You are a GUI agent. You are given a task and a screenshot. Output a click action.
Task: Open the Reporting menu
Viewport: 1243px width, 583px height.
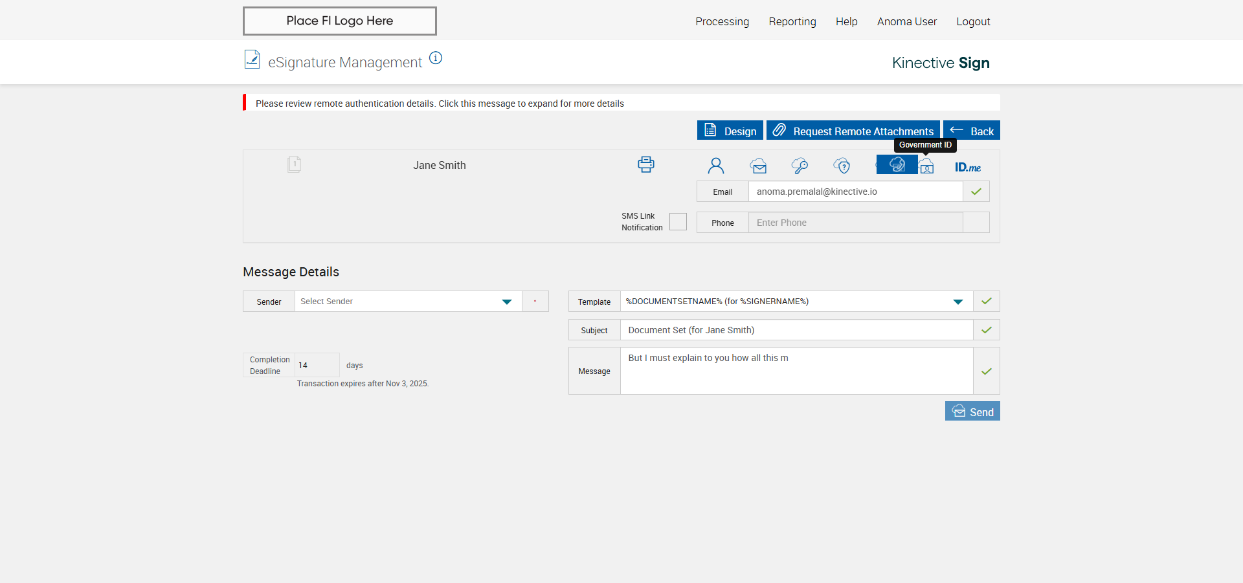[x=792, y=21]
